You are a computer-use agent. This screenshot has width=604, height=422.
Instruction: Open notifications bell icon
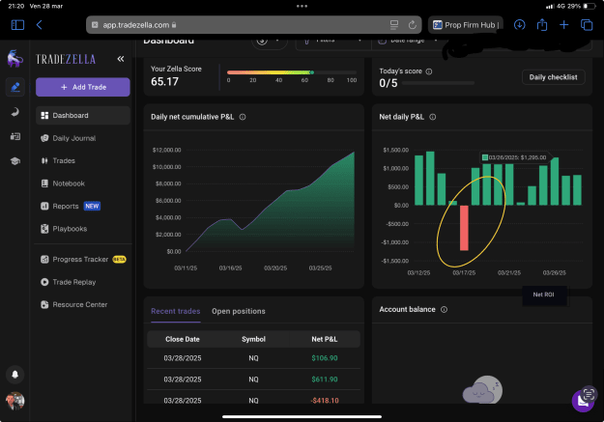point(15,375)
